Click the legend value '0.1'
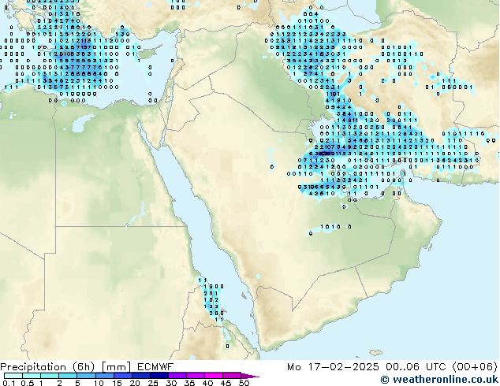The image size is (500, 386). pyautogui.click(x=9, y=383)
